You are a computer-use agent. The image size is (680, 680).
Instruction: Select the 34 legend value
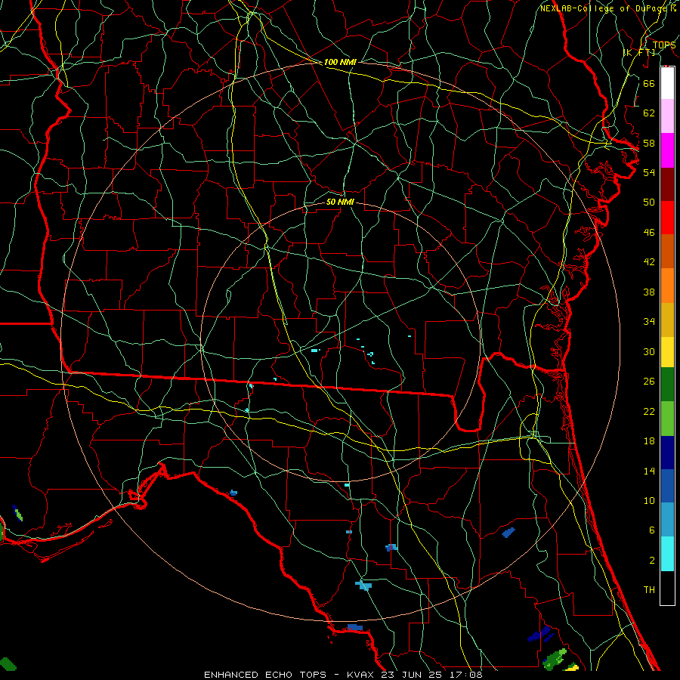[x=649, y=322]
